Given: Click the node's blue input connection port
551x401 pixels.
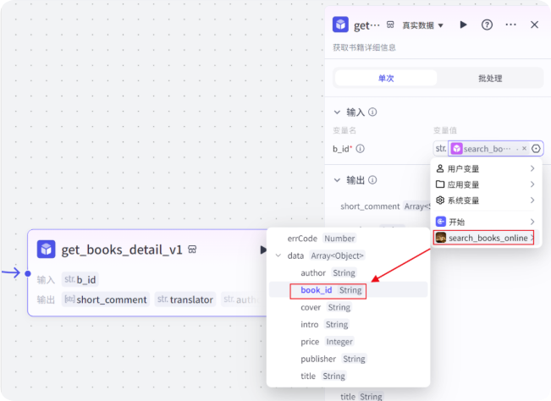Looking at the screenshot, I should 28,273.
